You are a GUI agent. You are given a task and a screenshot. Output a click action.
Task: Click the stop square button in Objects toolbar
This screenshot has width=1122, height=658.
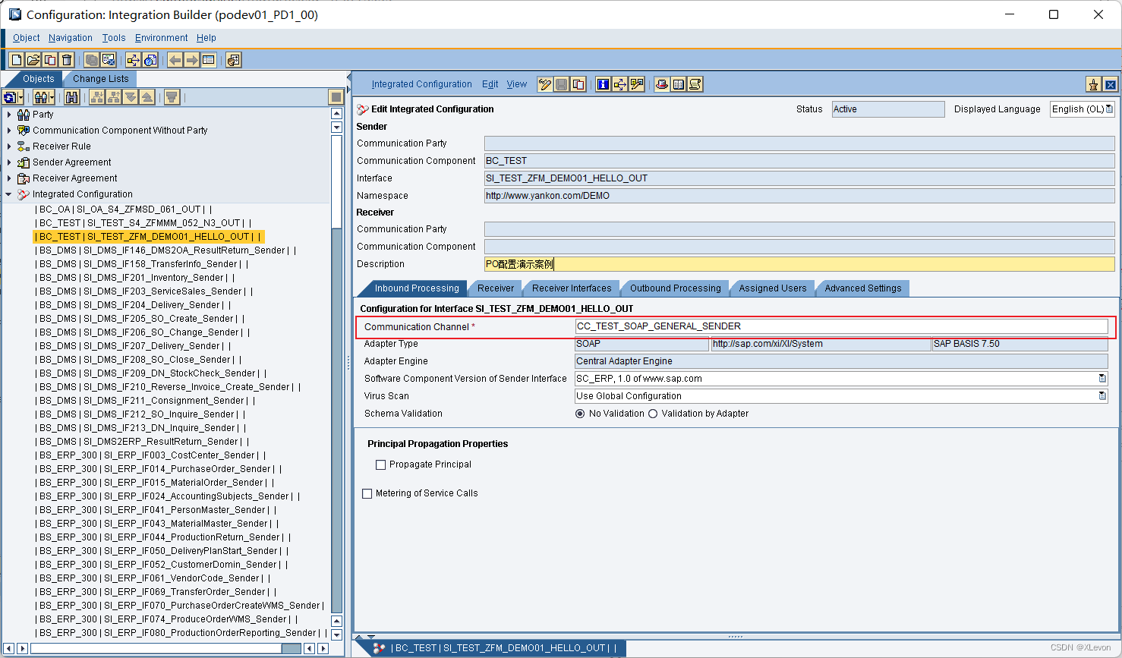click(x=336, y=97)
